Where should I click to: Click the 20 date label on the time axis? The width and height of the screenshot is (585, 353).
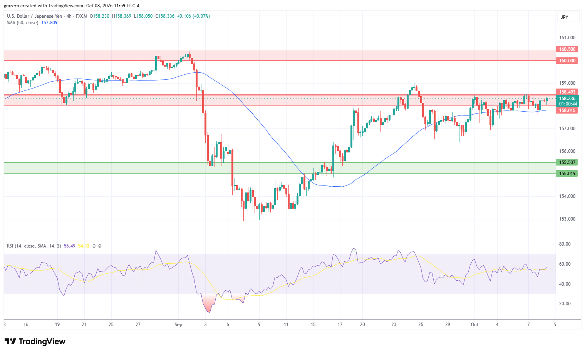tap(362, 325)
